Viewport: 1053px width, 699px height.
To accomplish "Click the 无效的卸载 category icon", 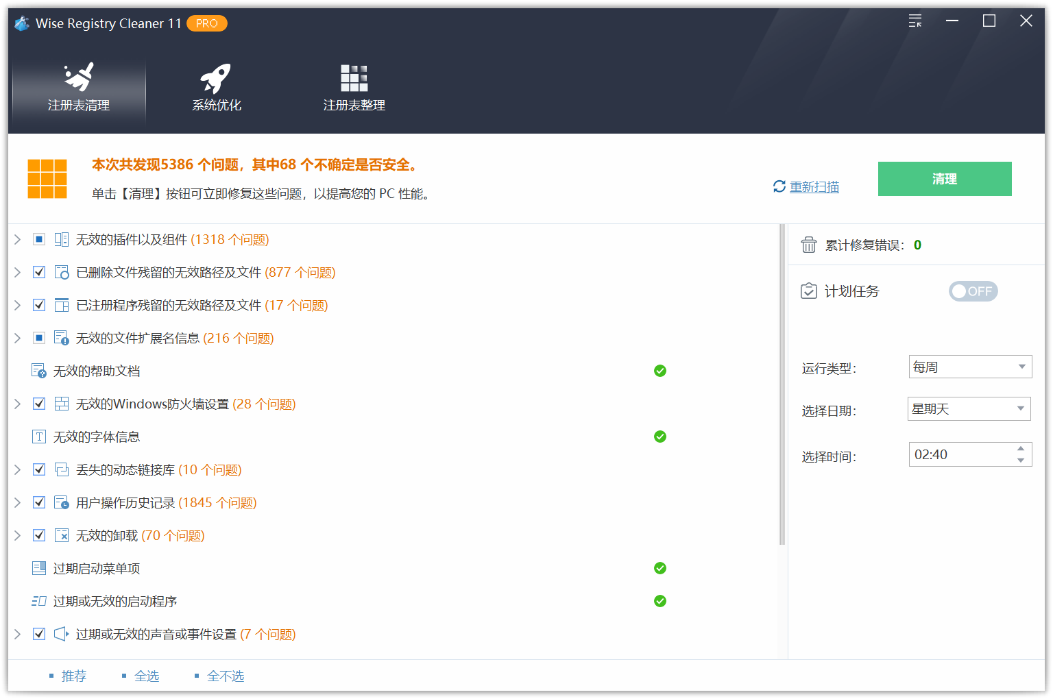I will pos(62,535).
